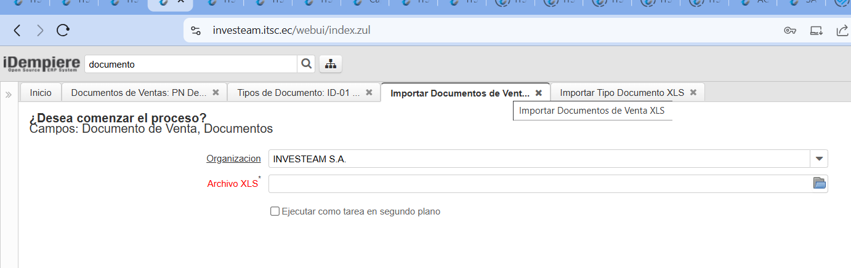Click the search box containing documento
Image resolution: width=851 pixels, height=268 pixels.
pyautogui.click(x=191, y=64)
